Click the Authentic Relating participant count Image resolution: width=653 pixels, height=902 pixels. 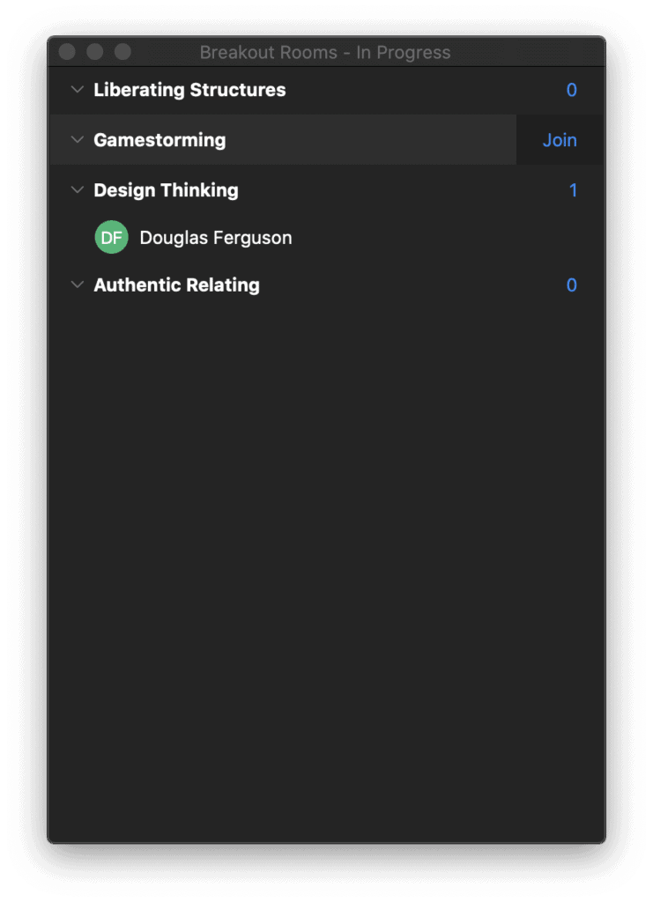[571, 285]
